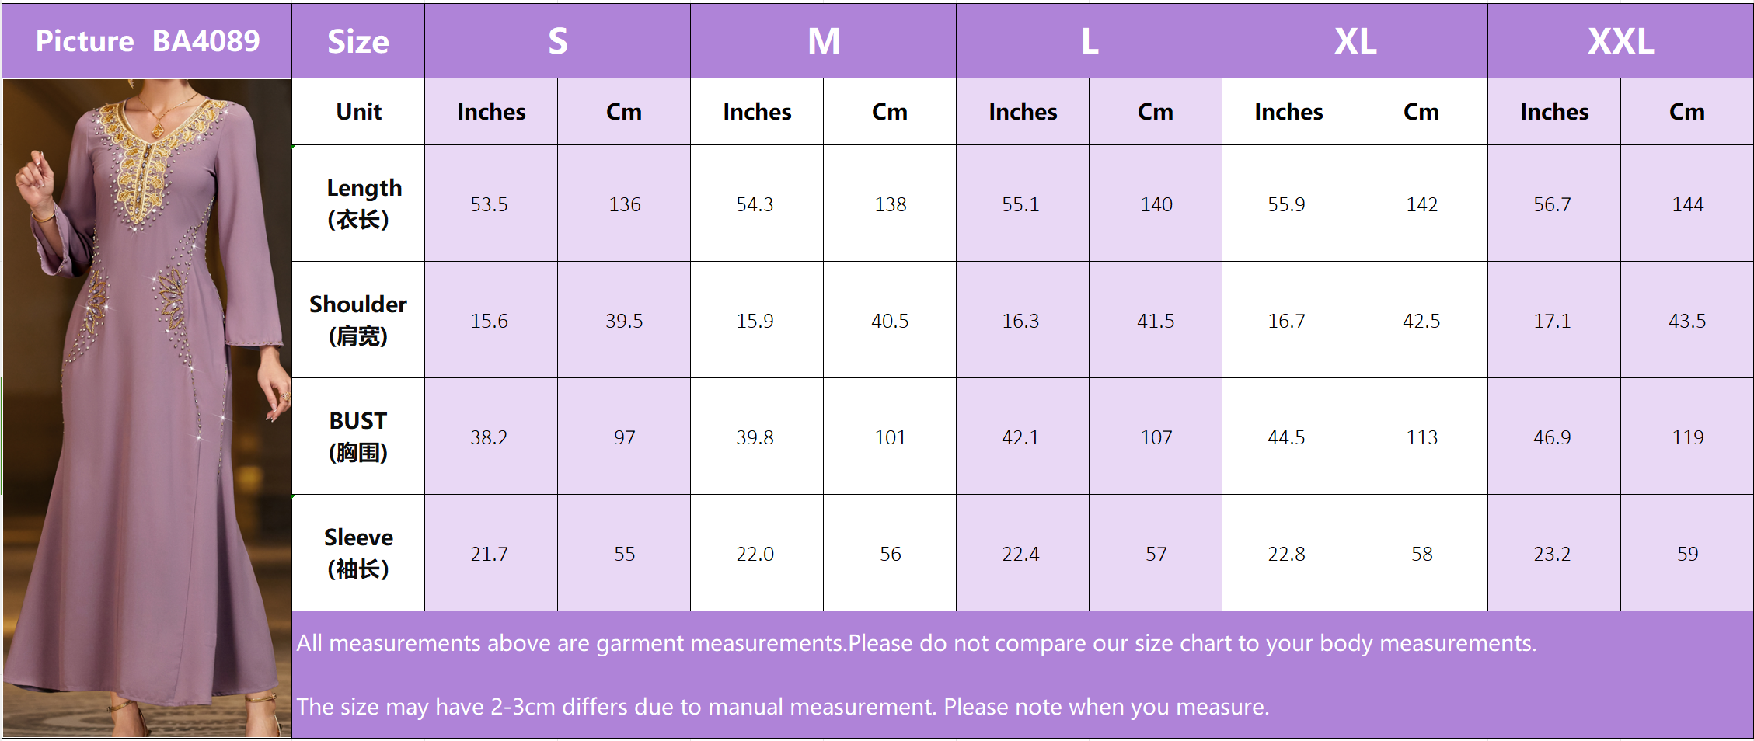Select the XXL size column header
This screenshot has width=1754, height=741.
(x=1620, y=41)
